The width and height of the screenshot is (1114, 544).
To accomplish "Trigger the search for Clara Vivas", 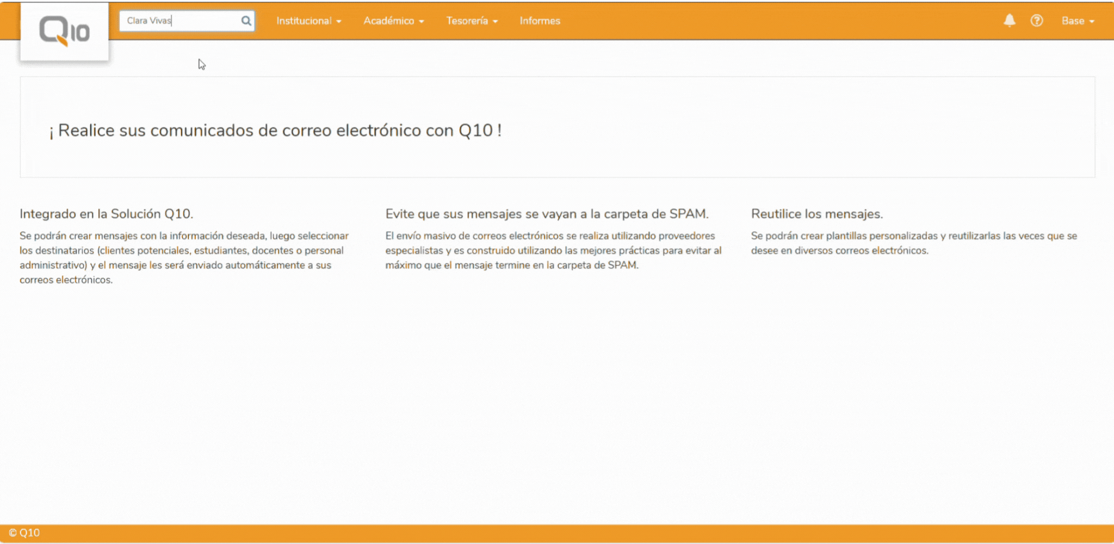I will coord(245,21).
